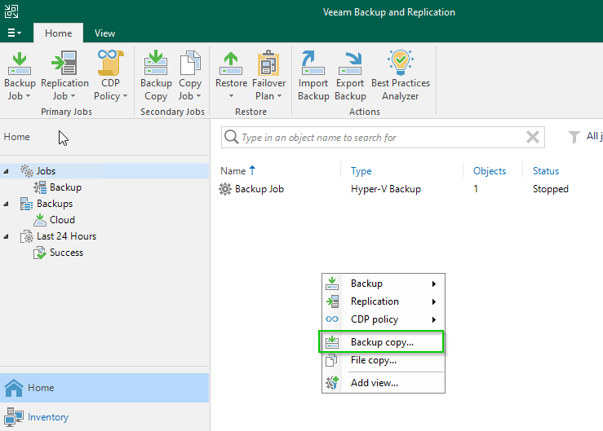This screenshot has width=603, height=431.
Task: Open the Copy Job dropdown arrow
Action: coord(198,96)
